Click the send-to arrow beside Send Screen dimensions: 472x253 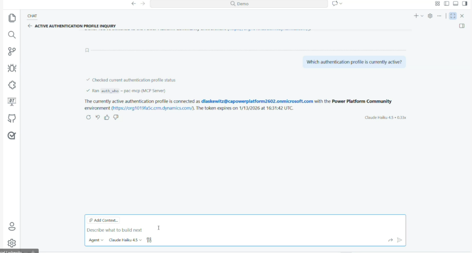tap(390, 240)
